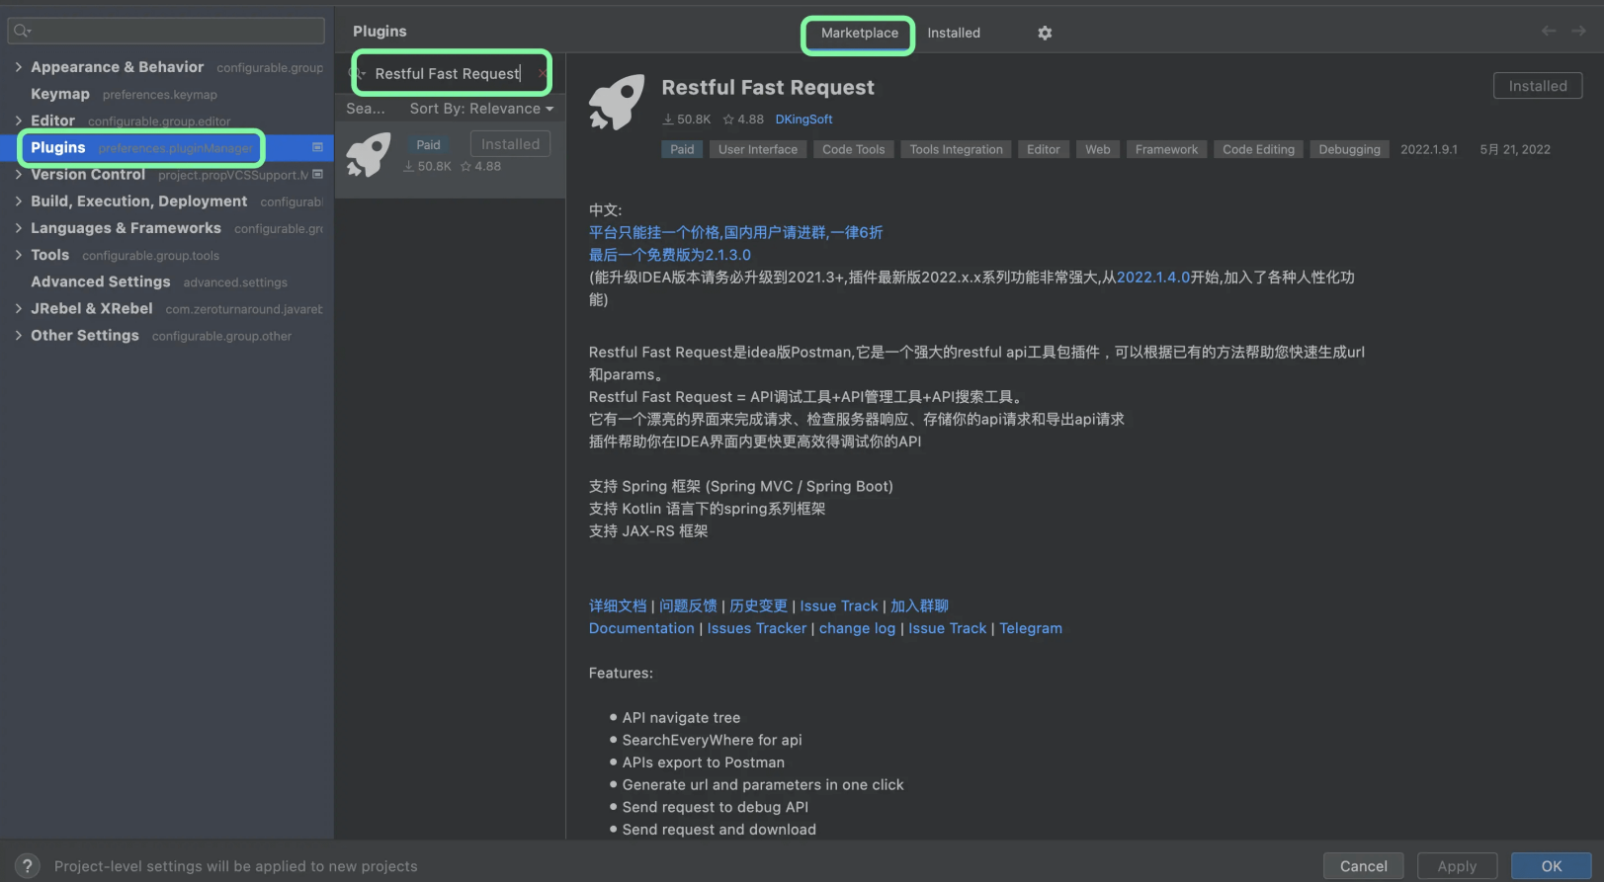Image resolution: width=1604 pixels, height=882 pixels.
Task: Open the 详细文档 link
Action: click(618, 605)
